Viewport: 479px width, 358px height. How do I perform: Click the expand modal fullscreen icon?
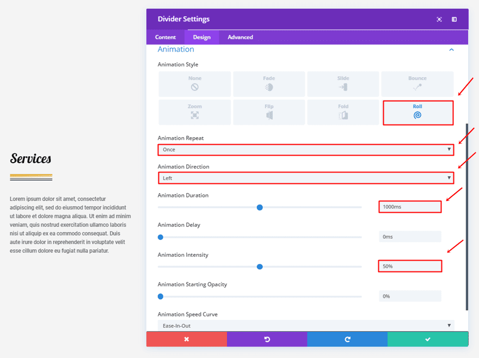click(x=439, y=19)
